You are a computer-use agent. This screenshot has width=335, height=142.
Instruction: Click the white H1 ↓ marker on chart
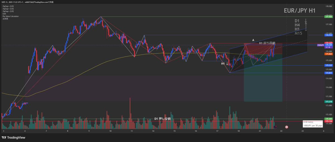[x=225, y=64]
